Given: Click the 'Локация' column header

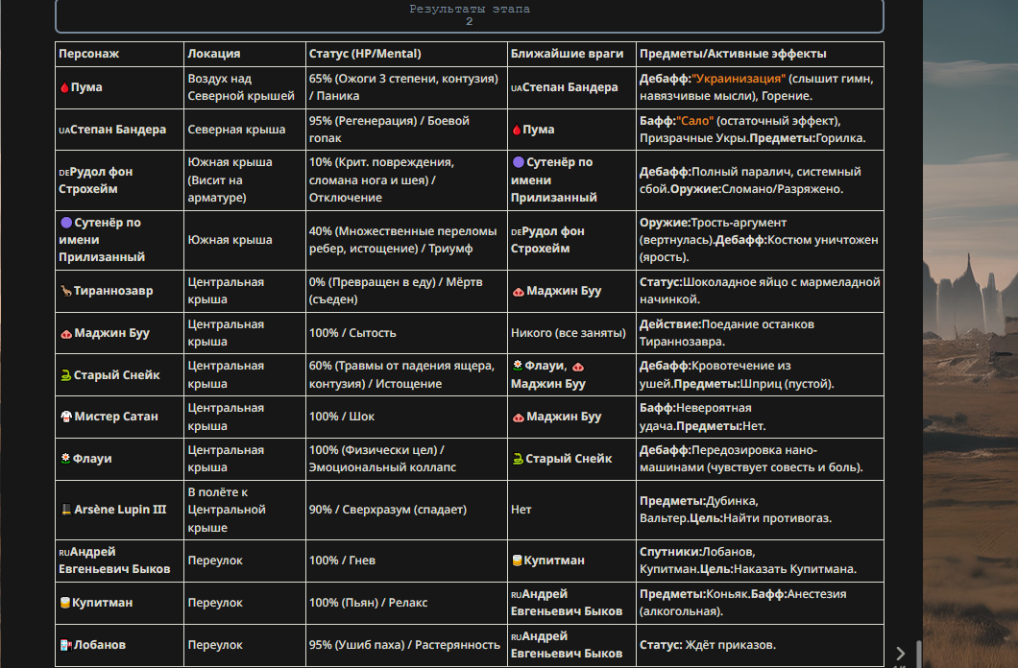Looking at the screenshot, I should tap(245, 54).
